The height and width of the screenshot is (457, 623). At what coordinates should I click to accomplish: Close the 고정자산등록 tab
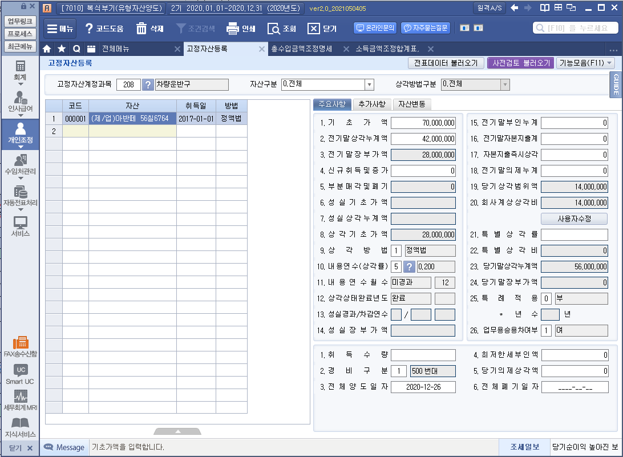pos(262,49)
